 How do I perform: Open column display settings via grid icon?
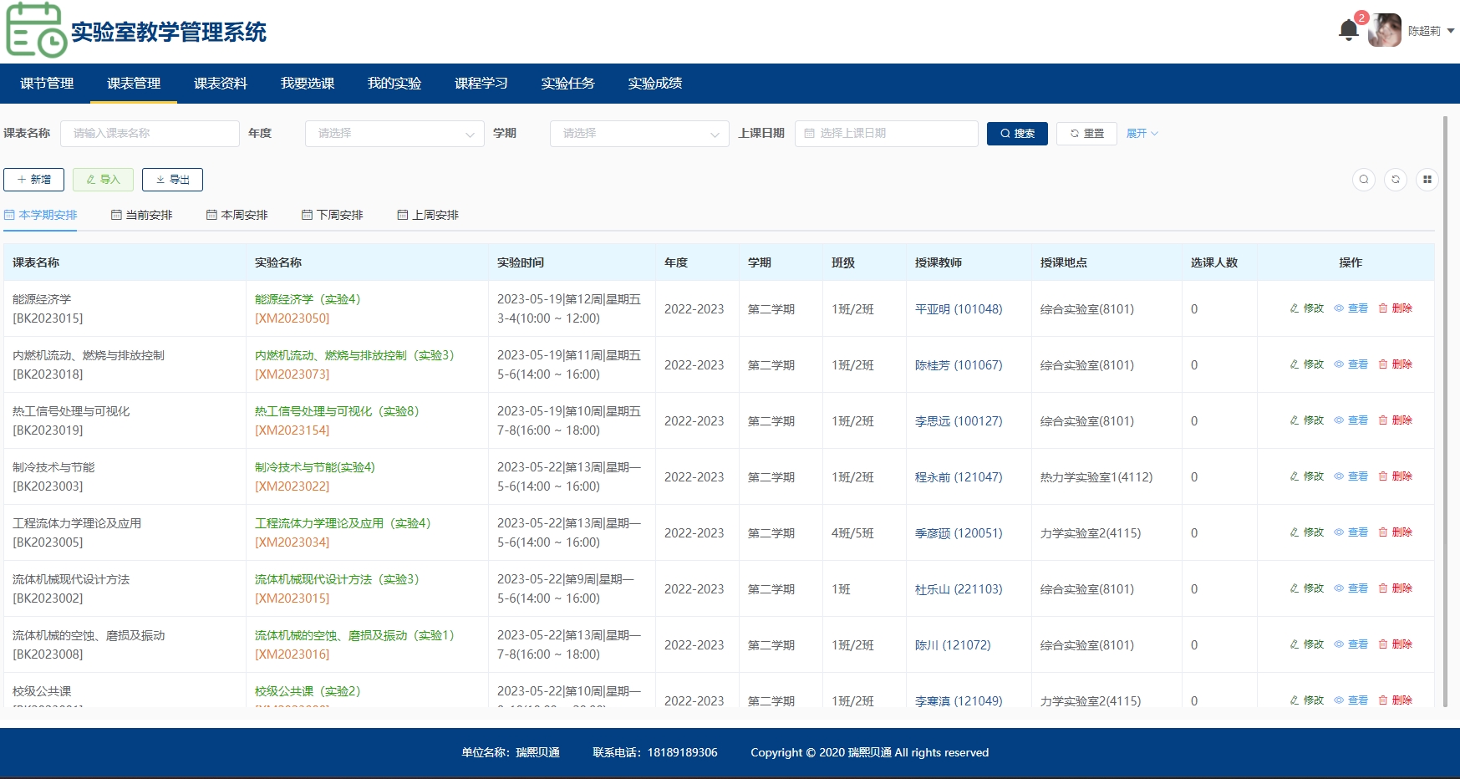tap(1428, 180)
